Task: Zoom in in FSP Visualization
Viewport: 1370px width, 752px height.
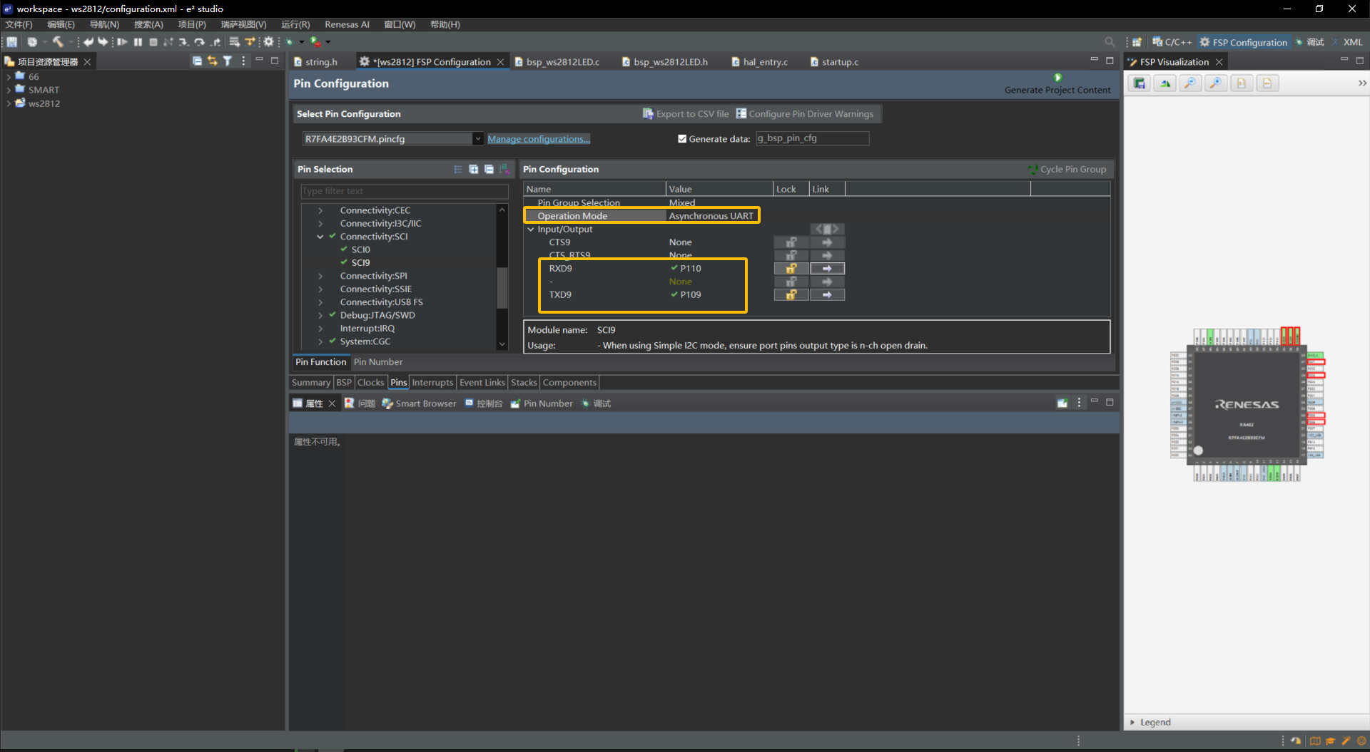Action: 1216,83
